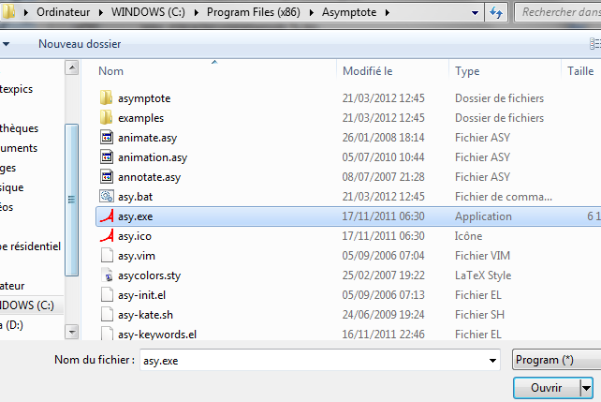The image size is (601, 402).
Task: Click the date 24/06/2009 19:24
Action: tap(383, 315)
